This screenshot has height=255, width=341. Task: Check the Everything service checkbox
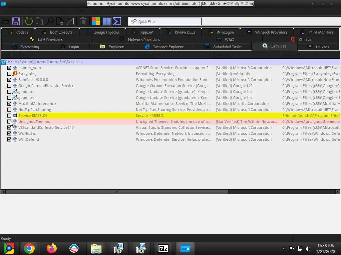coord(9,74)
